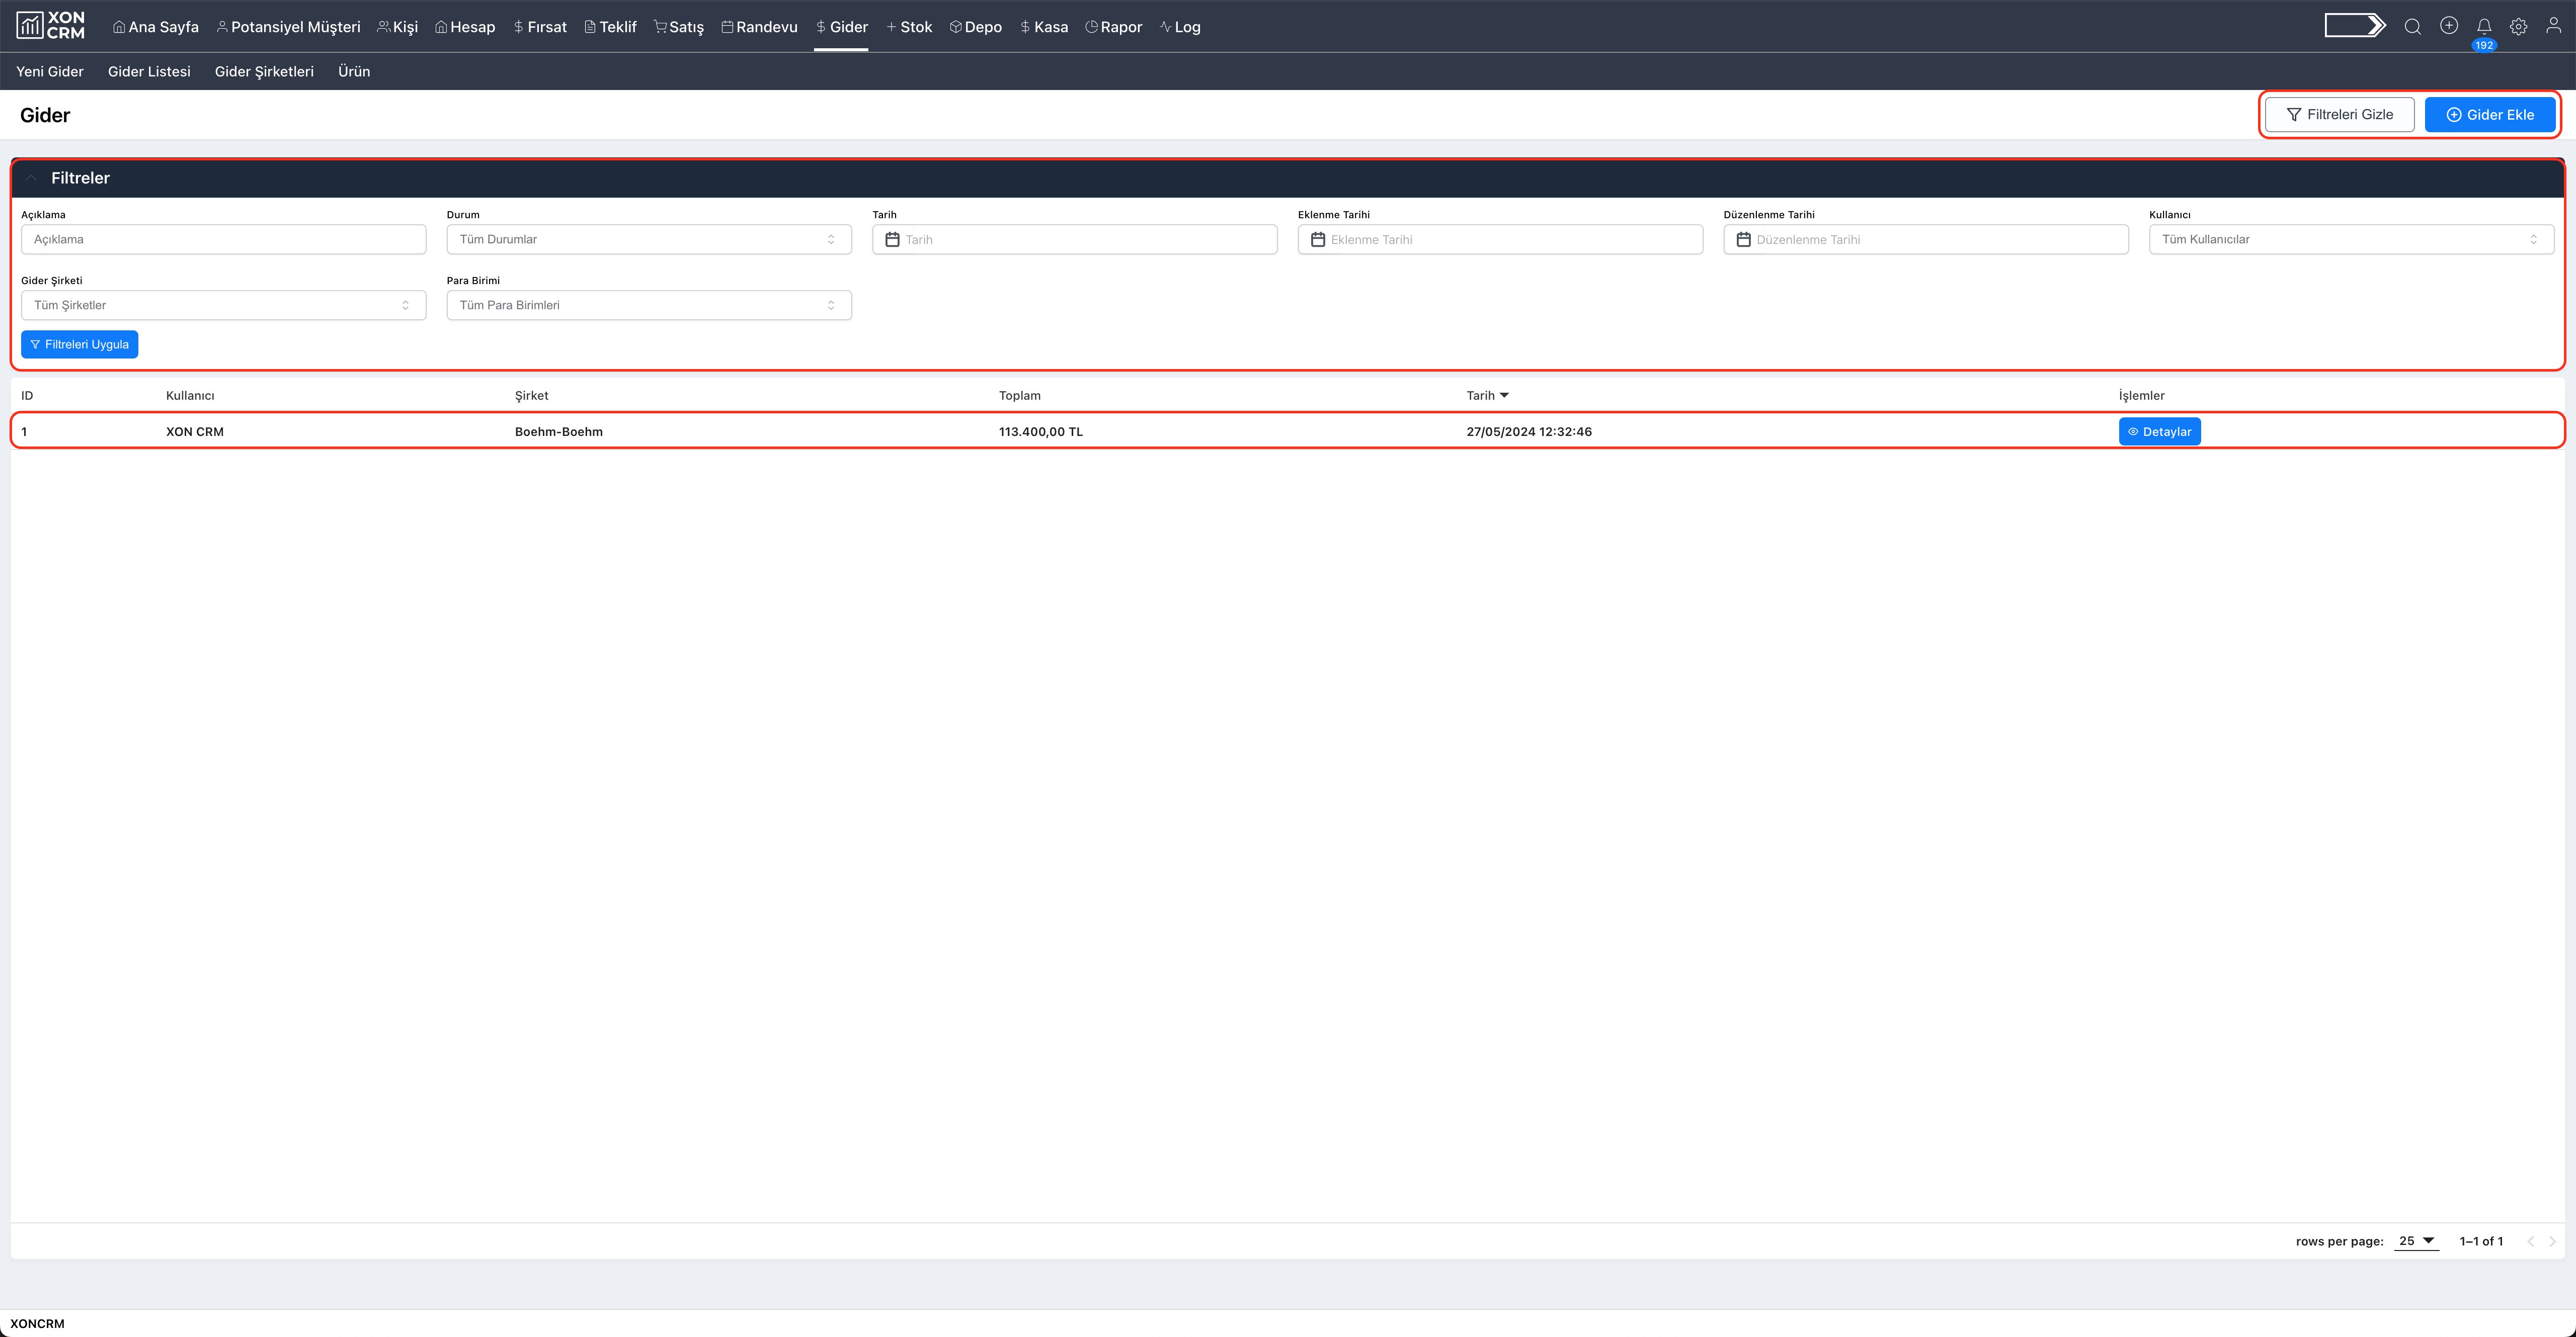Open the Tüm Para Birimleri dropdown
The height and width of the screenshot is (1337, 2576).
[x=648, y=306]
